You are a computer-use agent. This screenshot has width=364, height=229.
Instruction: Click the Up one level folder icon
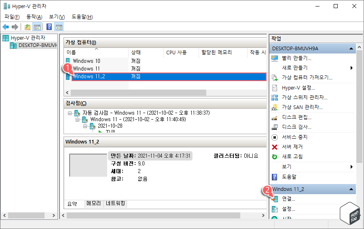[x=28, y=27]
